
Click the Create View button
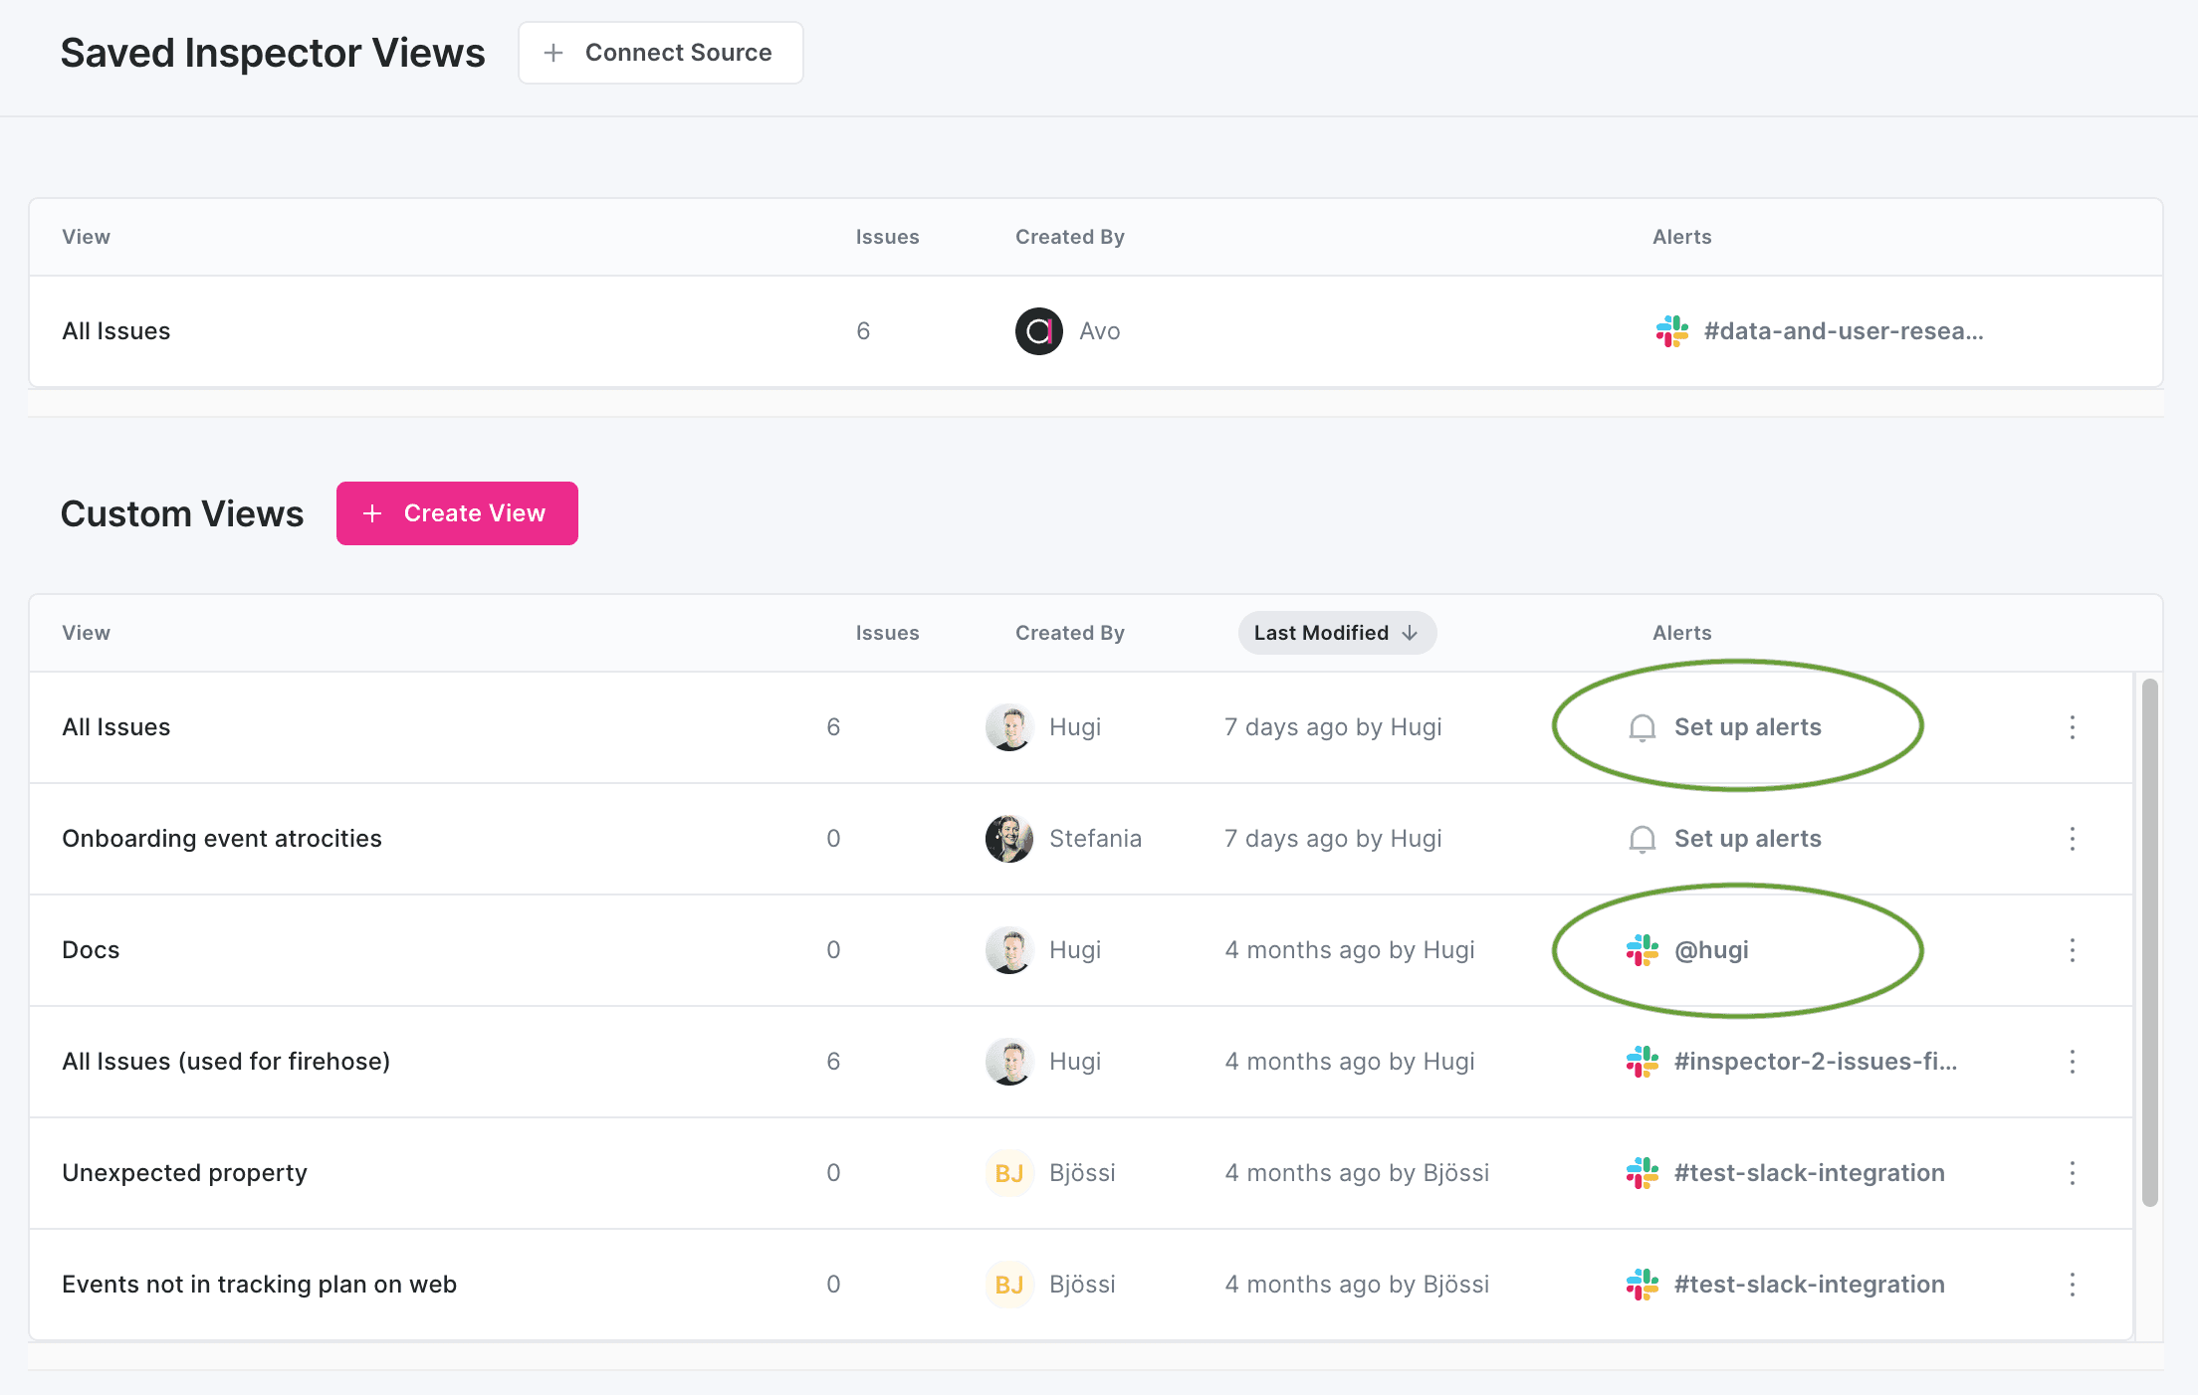pyautogui.click(x=457, y=512)
